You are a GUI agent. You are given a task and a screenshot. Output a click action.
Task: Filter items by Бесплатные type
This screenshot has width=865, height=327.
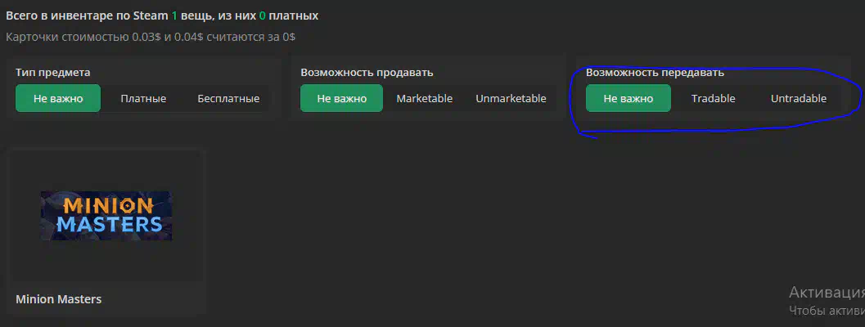tap(228, 98)
